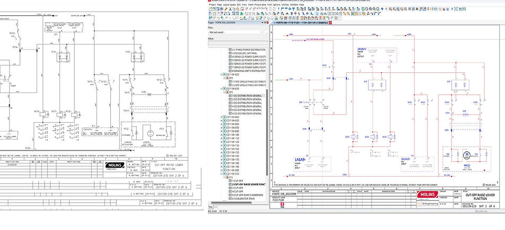The image size is (505, 230).
Task: Open the Layout space menu
Action: [229, 5]
